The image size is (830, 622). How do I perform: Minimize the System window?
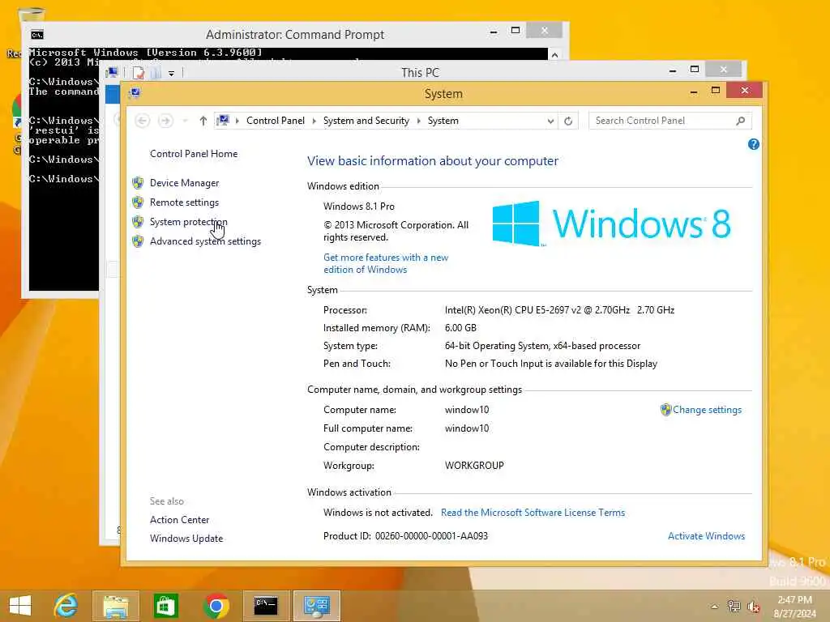point(694,92)
